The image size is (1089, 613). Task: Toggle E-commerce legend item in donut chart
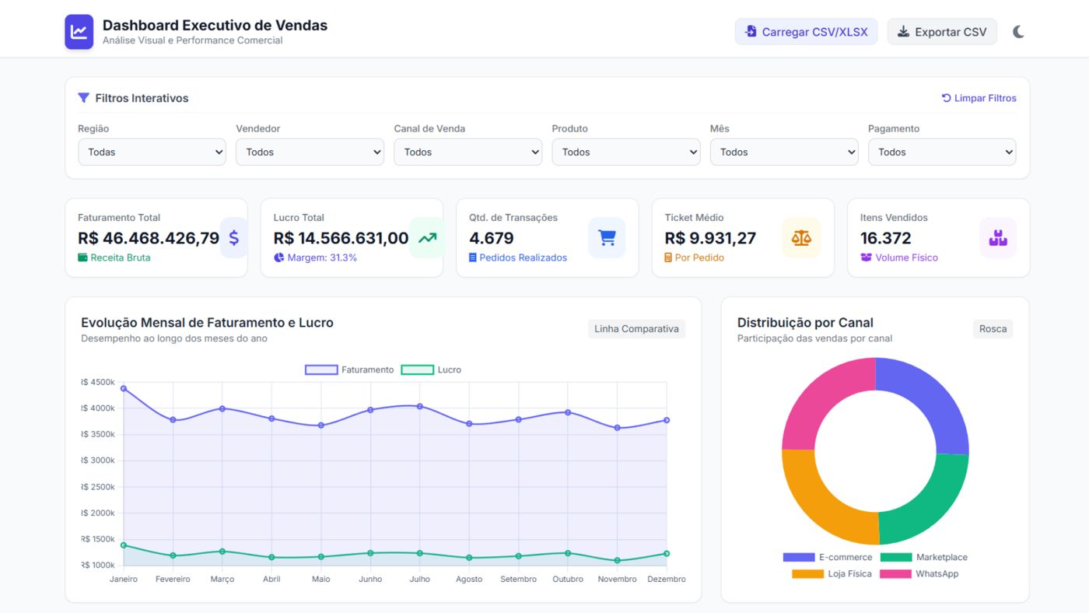point(828,557)
